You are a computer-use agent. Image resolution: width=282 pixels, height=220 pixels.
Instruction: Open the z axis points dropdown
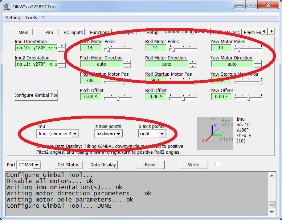(119, 134)
